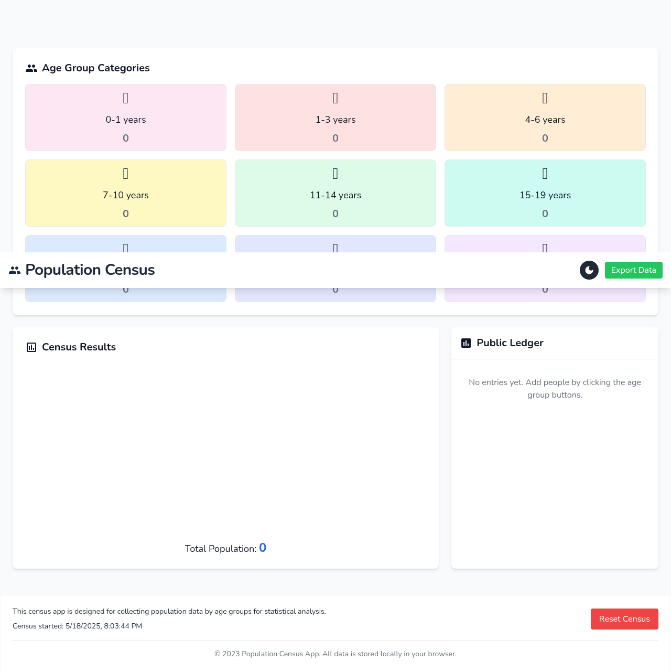Toggle dark mode with the moon icon
Image resolution: width=671 pixels, height=672 pixels.
tap(589, 270)
